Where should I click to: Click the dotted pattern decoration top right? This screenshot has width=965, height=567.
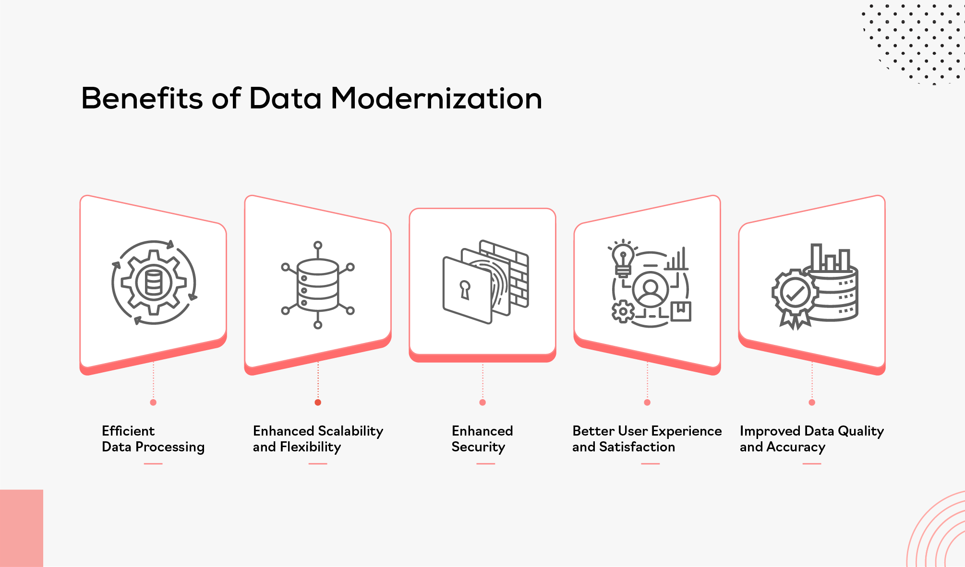tap(918, 47)
